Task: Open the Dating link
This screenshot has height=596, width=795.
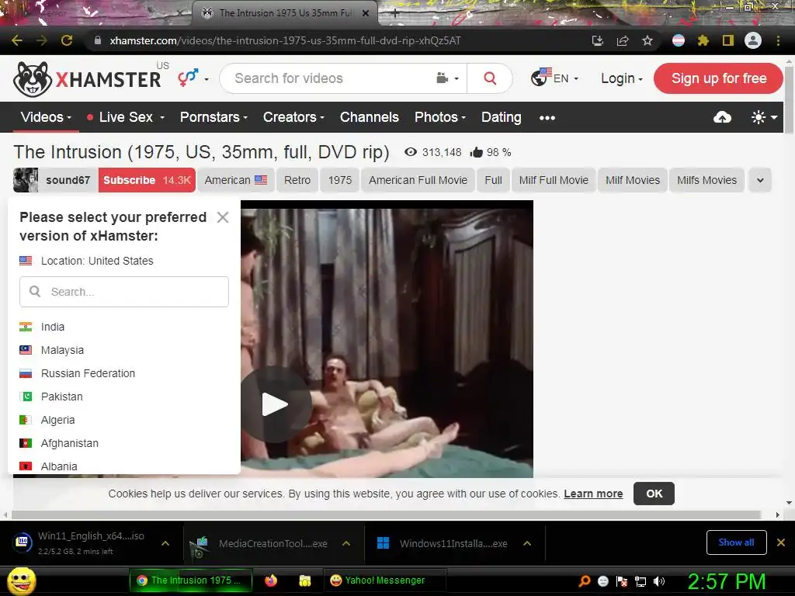Action: 501,117
